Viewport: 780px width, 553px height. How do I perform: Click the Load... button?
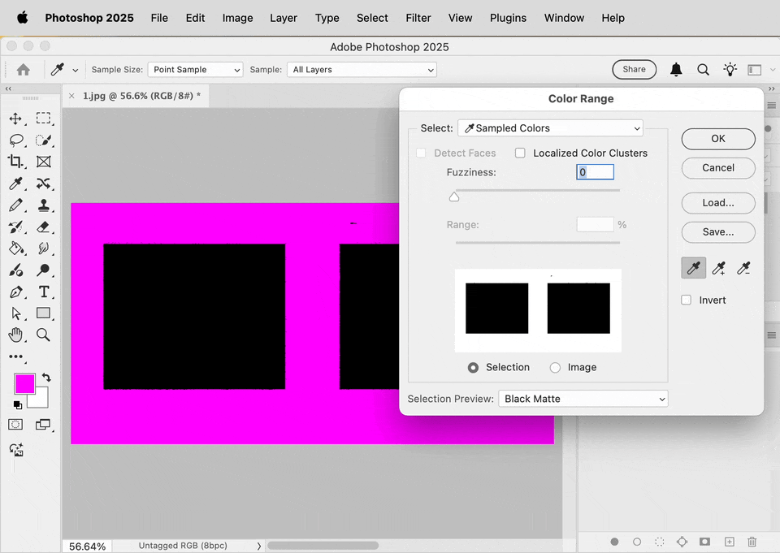718,203
